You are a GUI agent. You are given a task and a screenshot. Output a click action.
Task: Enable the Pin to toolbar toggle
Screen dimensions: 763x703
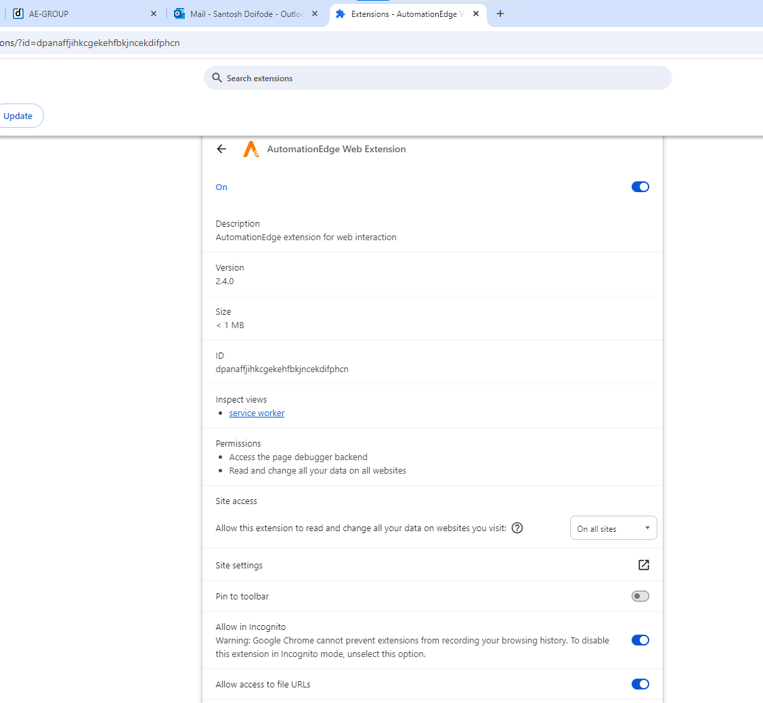pos(640,596)
